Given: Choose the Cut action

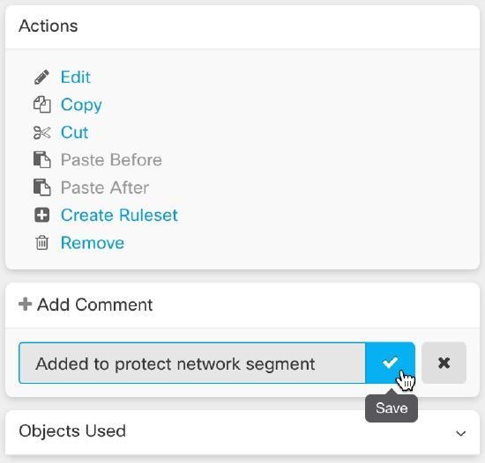Looking at the screenshot, I should pyautogui.click(x=75, y=132).
